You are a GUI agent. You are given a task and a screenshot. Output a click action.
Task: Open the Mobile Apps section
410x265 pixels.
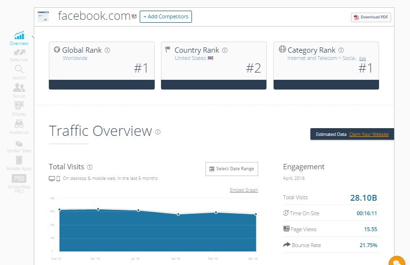tap(19, 163)
